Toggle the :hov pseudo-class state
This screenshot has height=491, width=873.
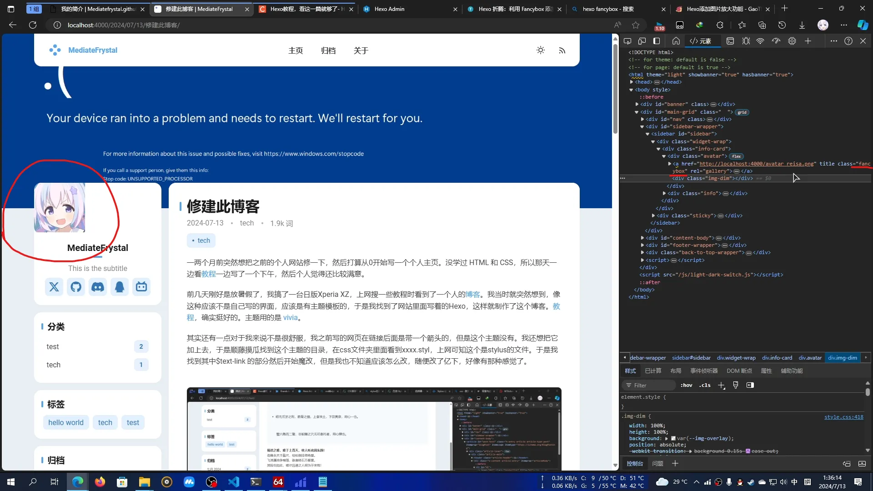(686, 385)
